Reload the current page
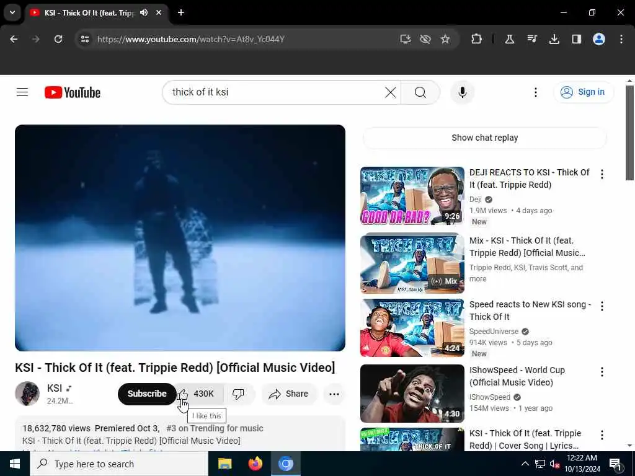The image size is (635, 476). coord(58,39)
